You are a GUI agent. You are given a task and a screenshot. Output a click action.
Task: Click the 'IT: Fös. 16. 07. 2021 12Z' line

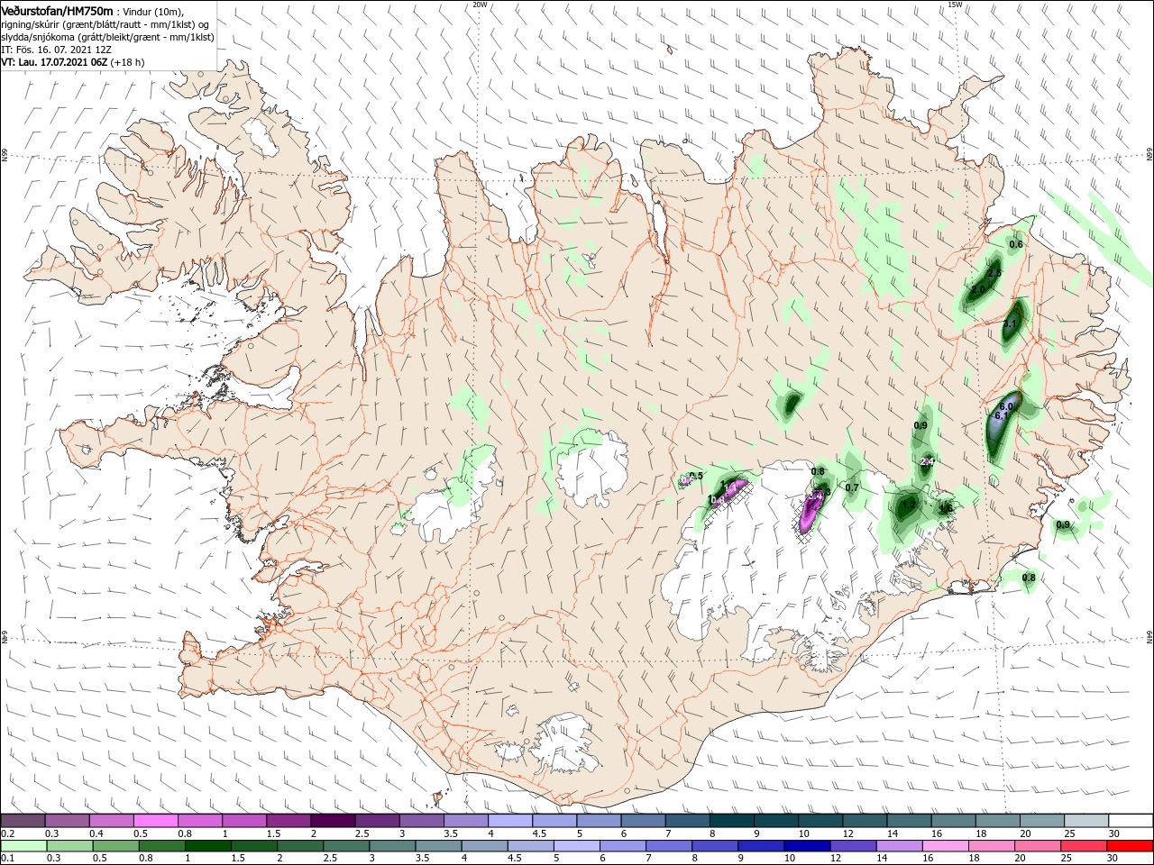coord(56,50)
